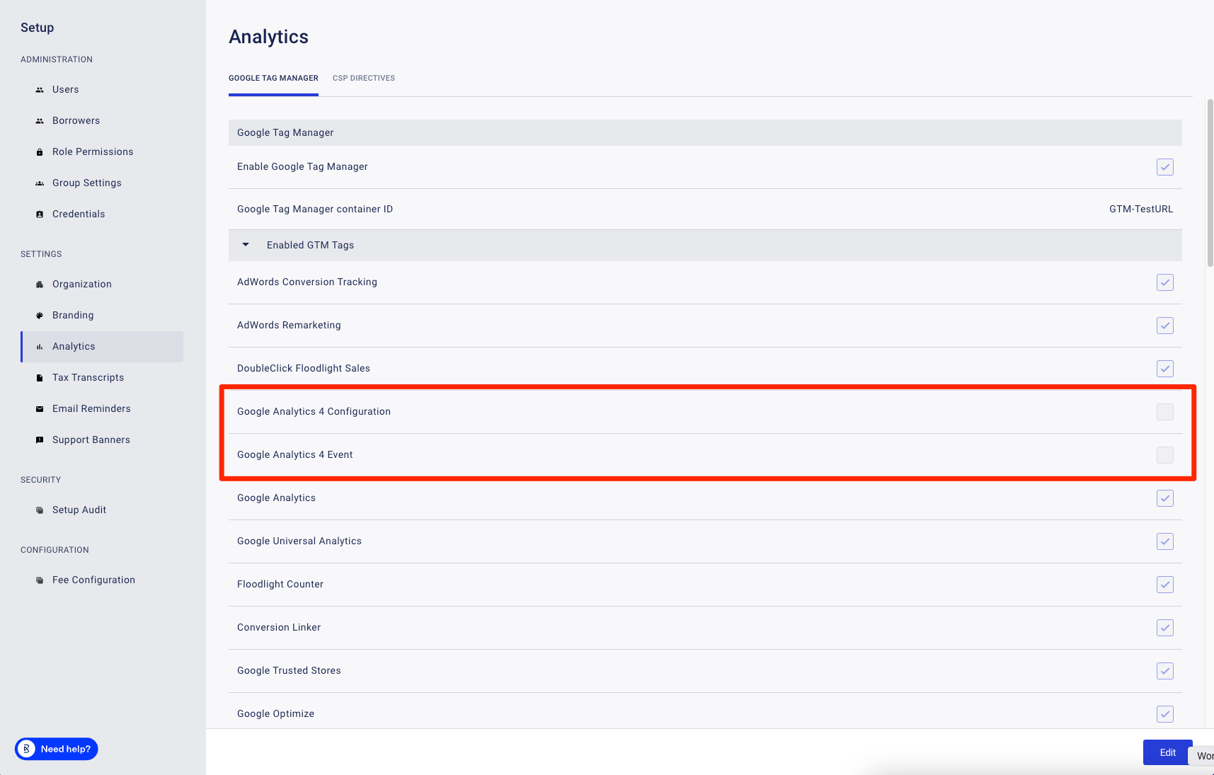The image size is (1214, 775).
Task: Click the Group Settings icon
Action: tap(40, 183)
